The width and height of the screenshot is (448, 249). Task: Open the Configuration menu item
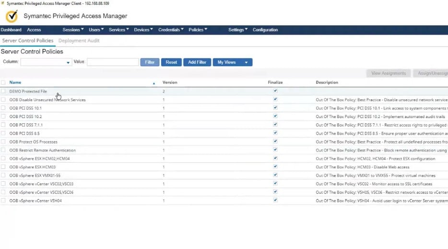pos(265,30)
